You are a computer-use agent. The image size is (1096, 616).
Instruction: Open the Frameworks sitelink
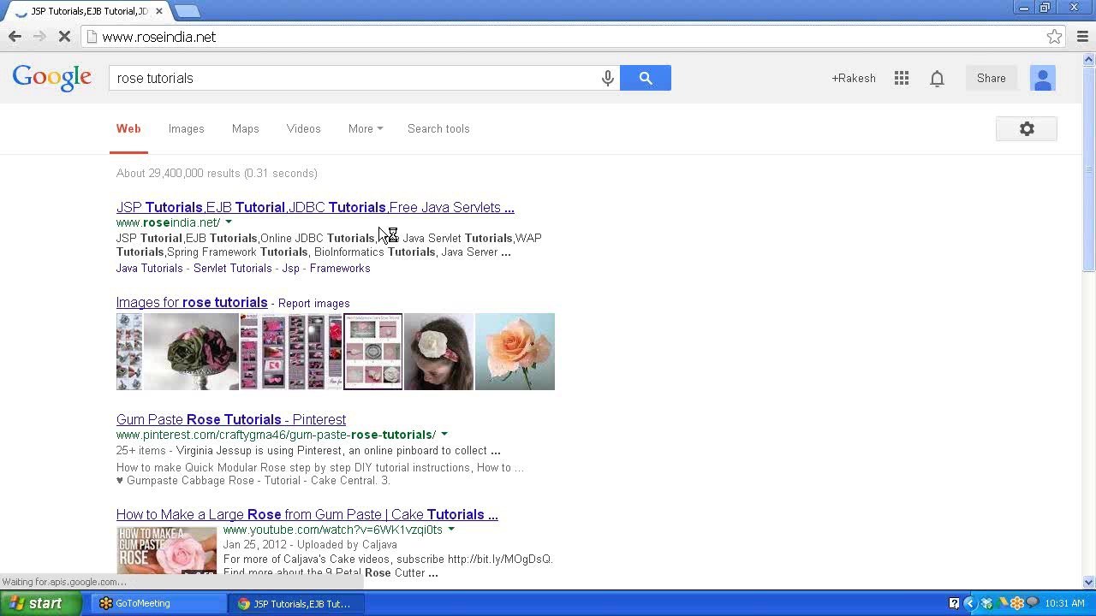pyautogui.click(x=340, y=268)
